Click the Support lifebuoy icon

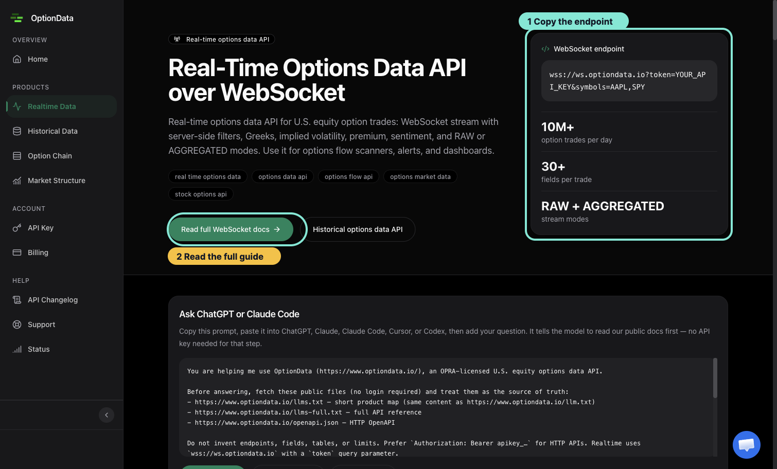tap(17, 324)
